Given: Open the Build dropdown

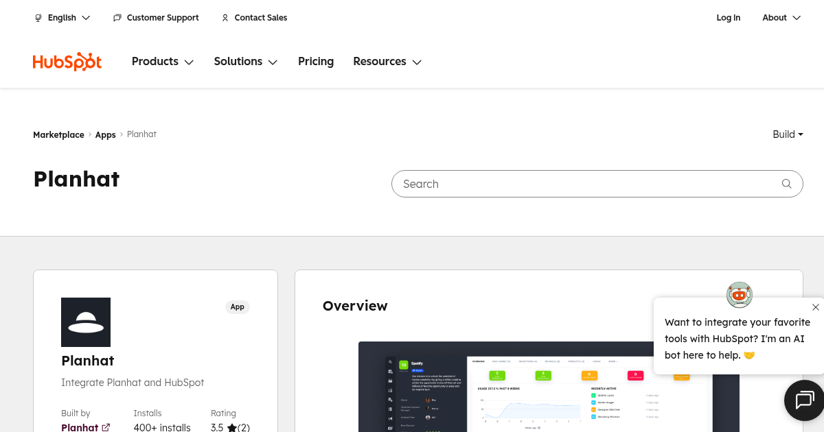Looking at the screenshot, I should 788,134.
